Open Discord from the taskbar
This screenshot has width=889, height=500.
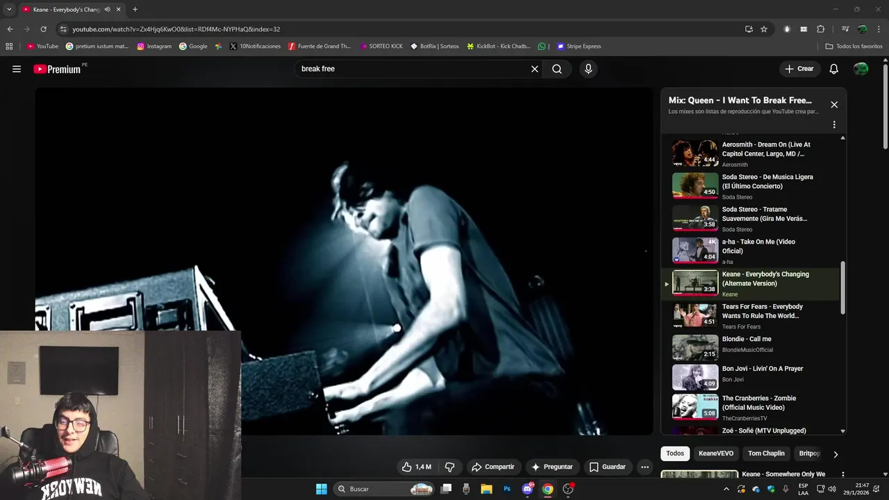point(527,489)
